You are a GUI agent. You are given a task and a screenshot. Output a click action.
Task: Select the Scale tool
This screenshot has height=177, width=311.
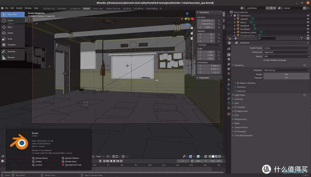coord(13,39)
